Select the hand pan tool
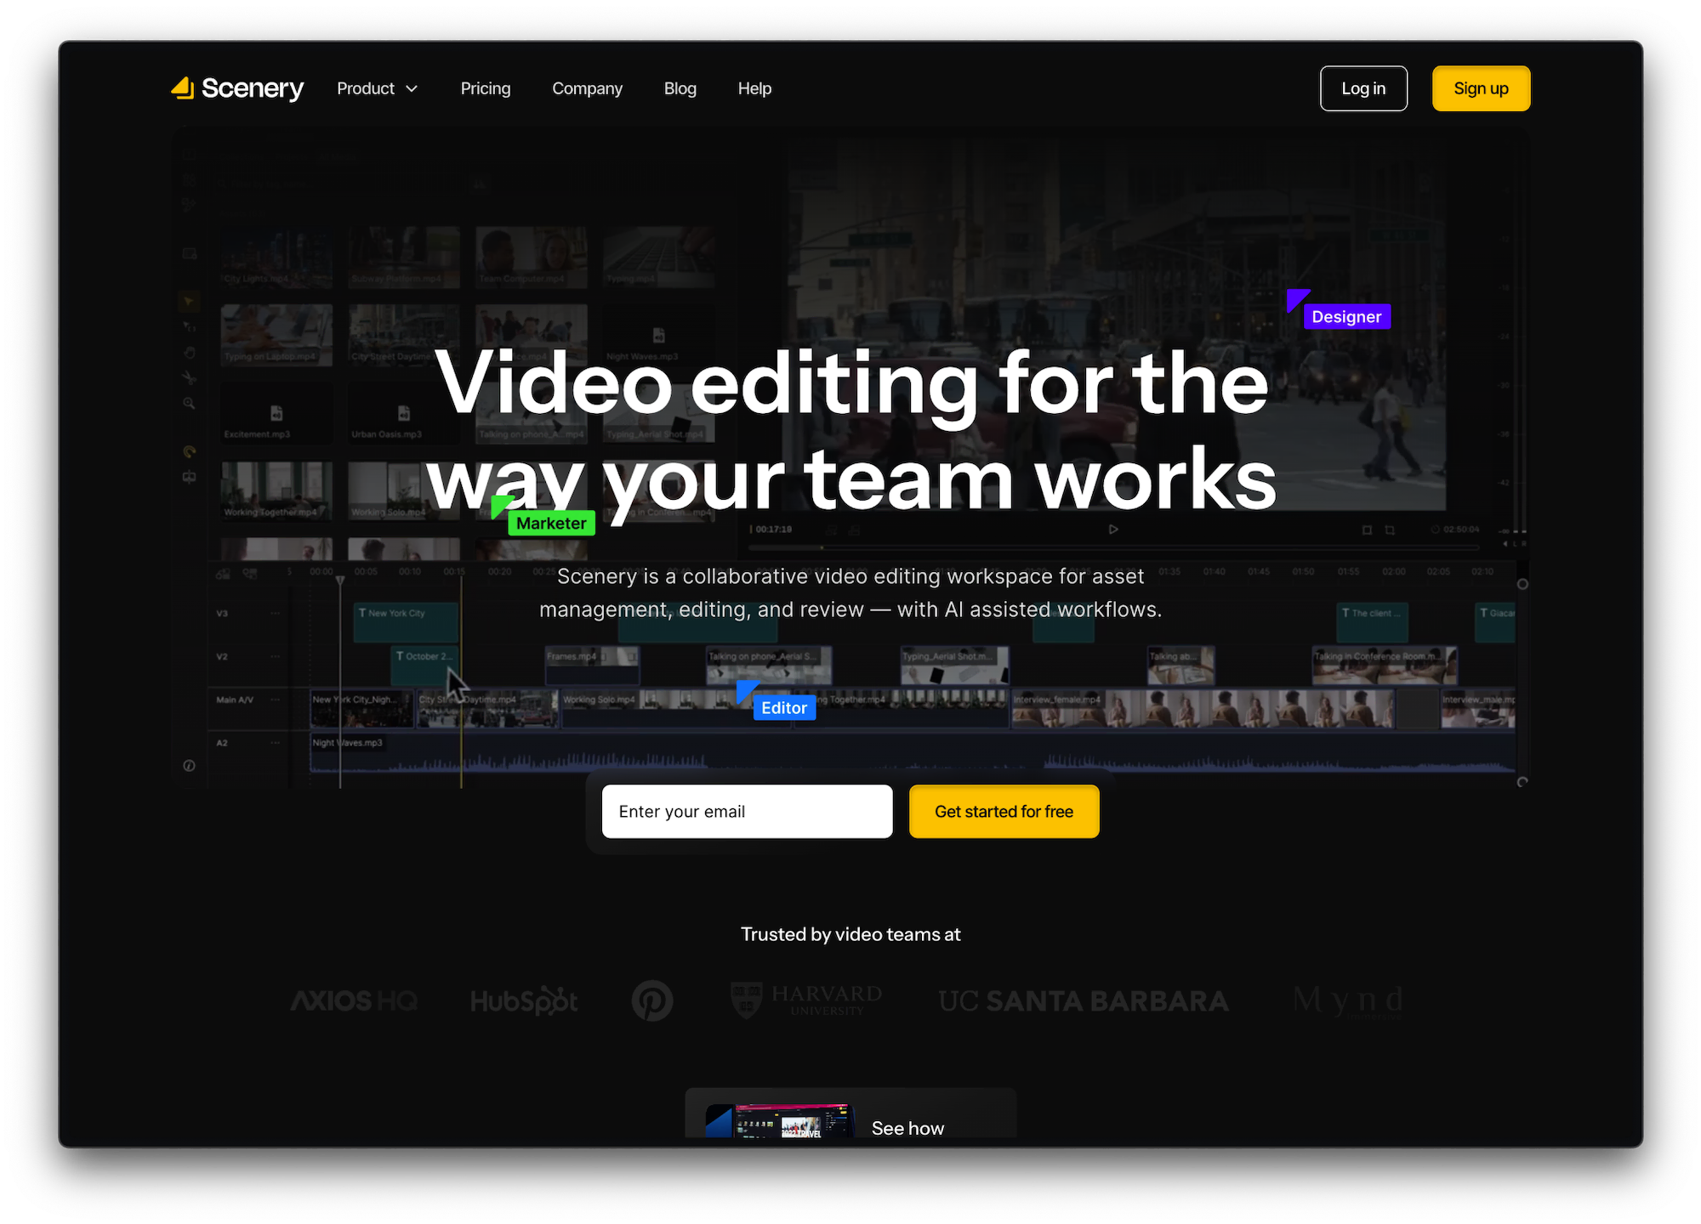 click(x=189, y=353)
